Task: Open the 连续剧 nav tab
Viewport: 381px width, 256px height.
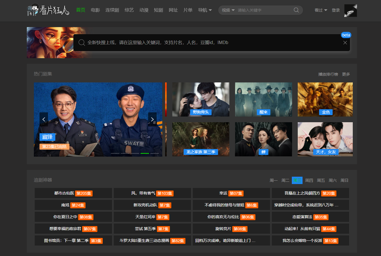Action: click(112, 10)
